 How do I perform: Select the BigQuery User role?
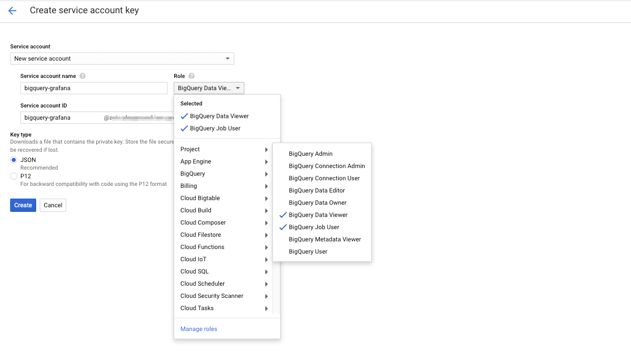tap(322, 252)
